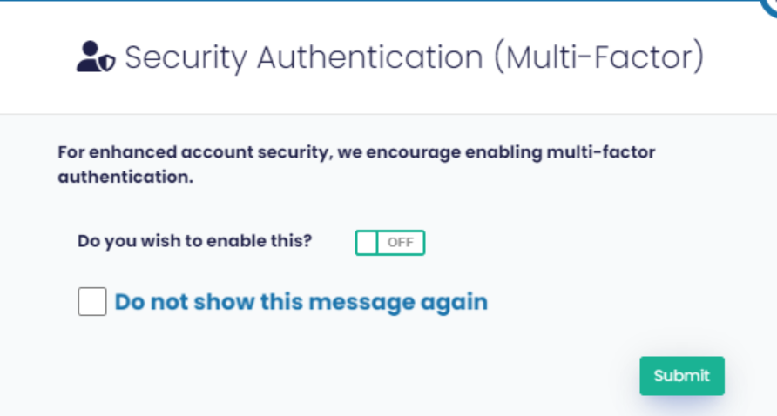The height and width of the screenshot is (416, 777).
Task: Click the "Security Authentication" heading text
Action: (x=303, y=57)
